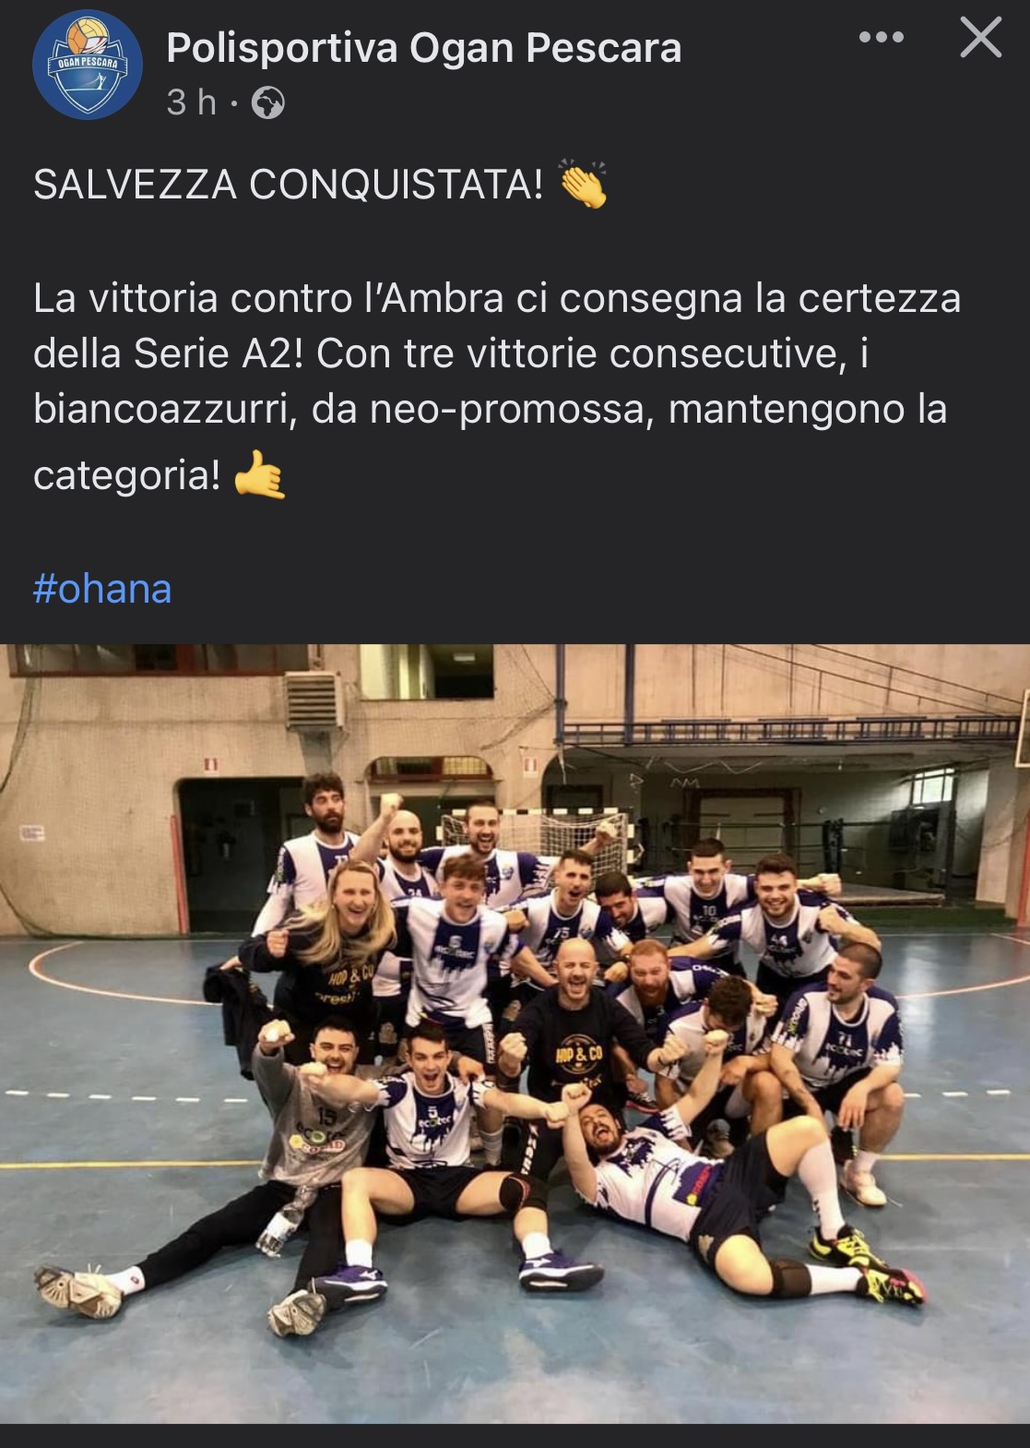Tap the post paragraph about Serie A2
The image size is (1030, 1448).
coord(497,386)
